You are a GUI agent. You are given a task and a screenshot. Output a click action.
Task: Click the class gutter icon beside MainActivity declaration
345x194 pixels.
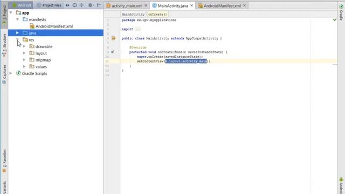(x=113, y=38)
